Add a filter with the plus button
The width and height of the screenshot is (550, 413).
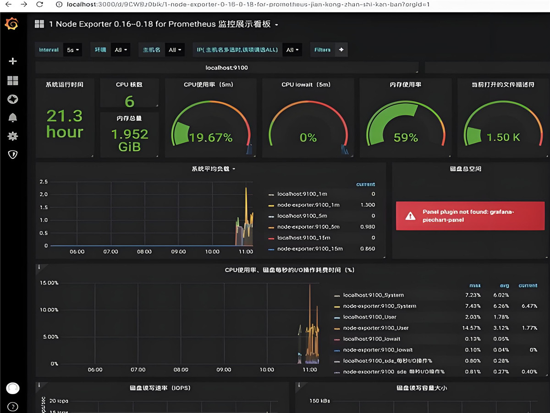point(341,50)
